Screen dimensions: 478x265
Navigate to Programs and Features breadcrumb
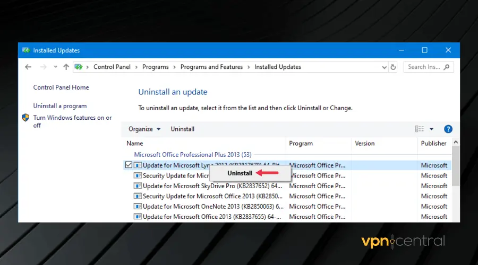(x=211, y=67)
